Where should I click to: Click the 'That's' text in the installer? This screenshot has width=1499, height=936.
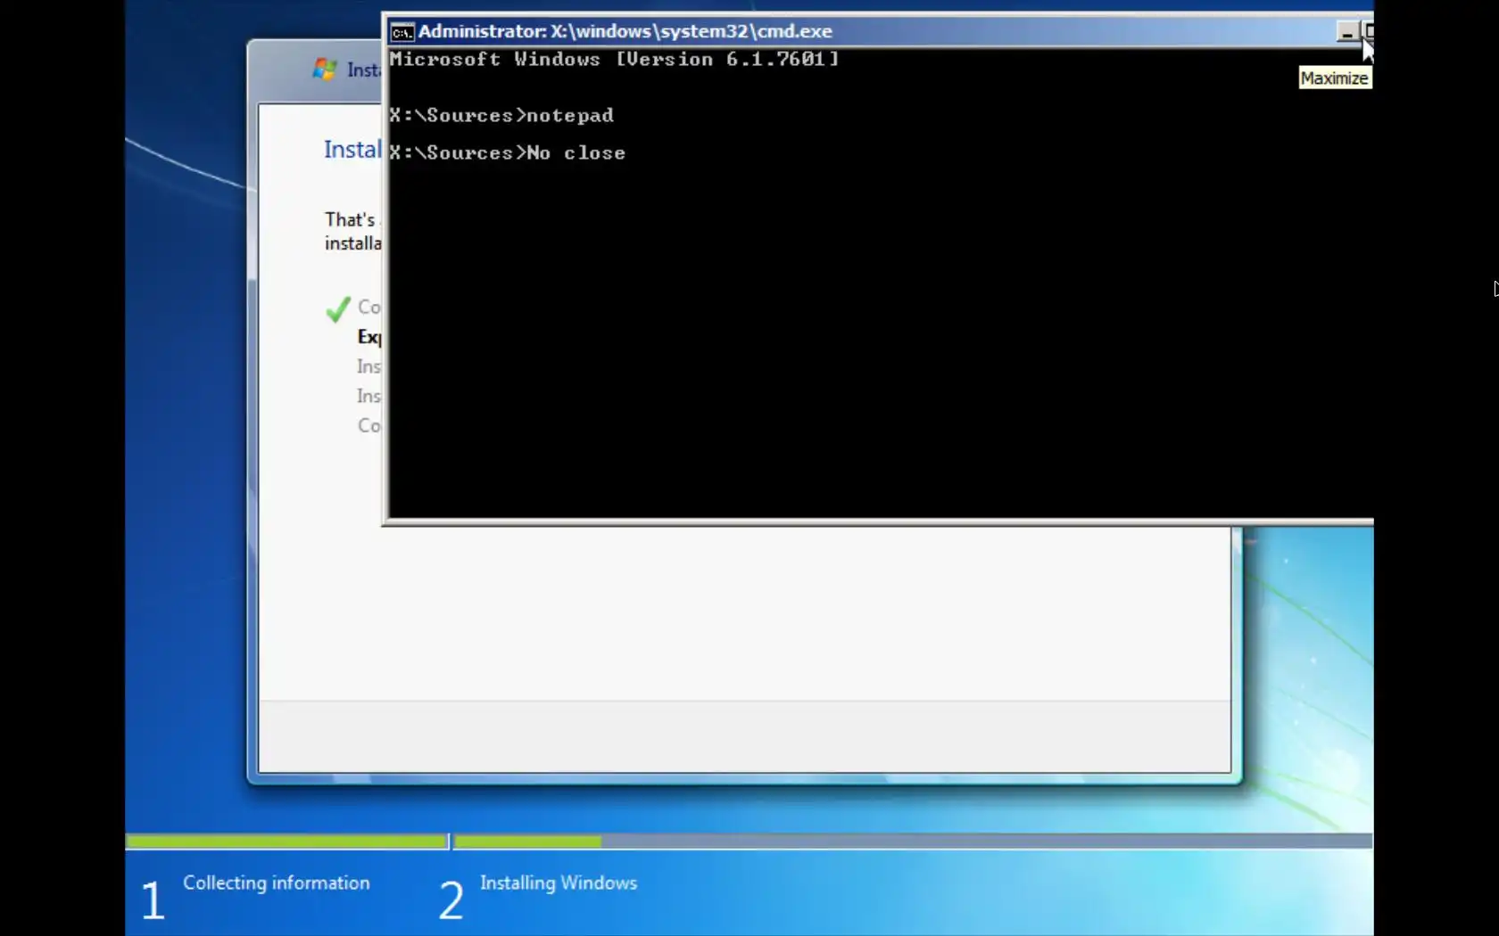[350, 219]
